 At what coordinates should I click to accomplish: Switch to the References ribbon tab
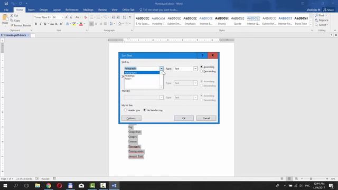tap(72, 10)
